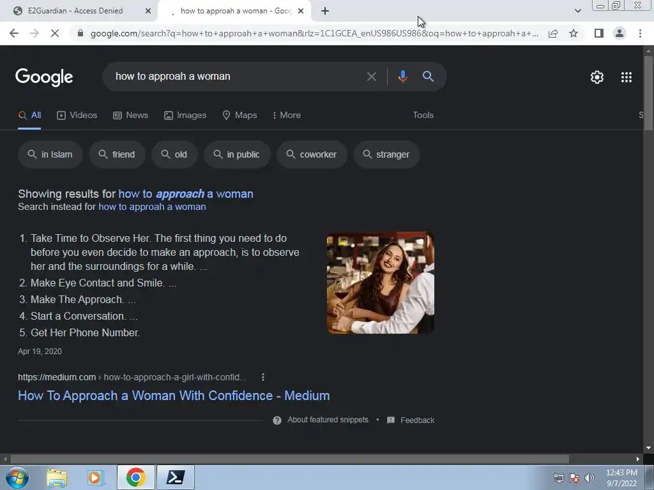Switch to News results tab
Screen dimensions: 654x490
click(130, 115)
